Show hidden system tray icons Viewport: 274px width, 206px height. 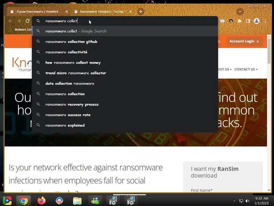pyautogui.click(x=234, y=201)
